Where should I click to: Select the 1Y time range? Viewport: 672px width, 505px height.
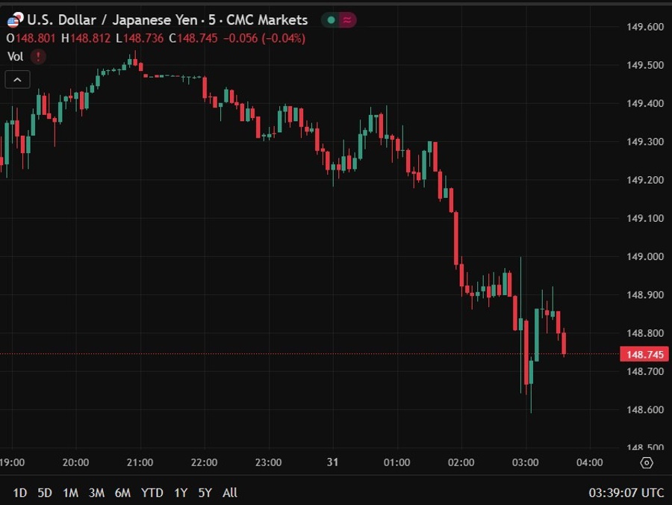(x=181, y=492)
